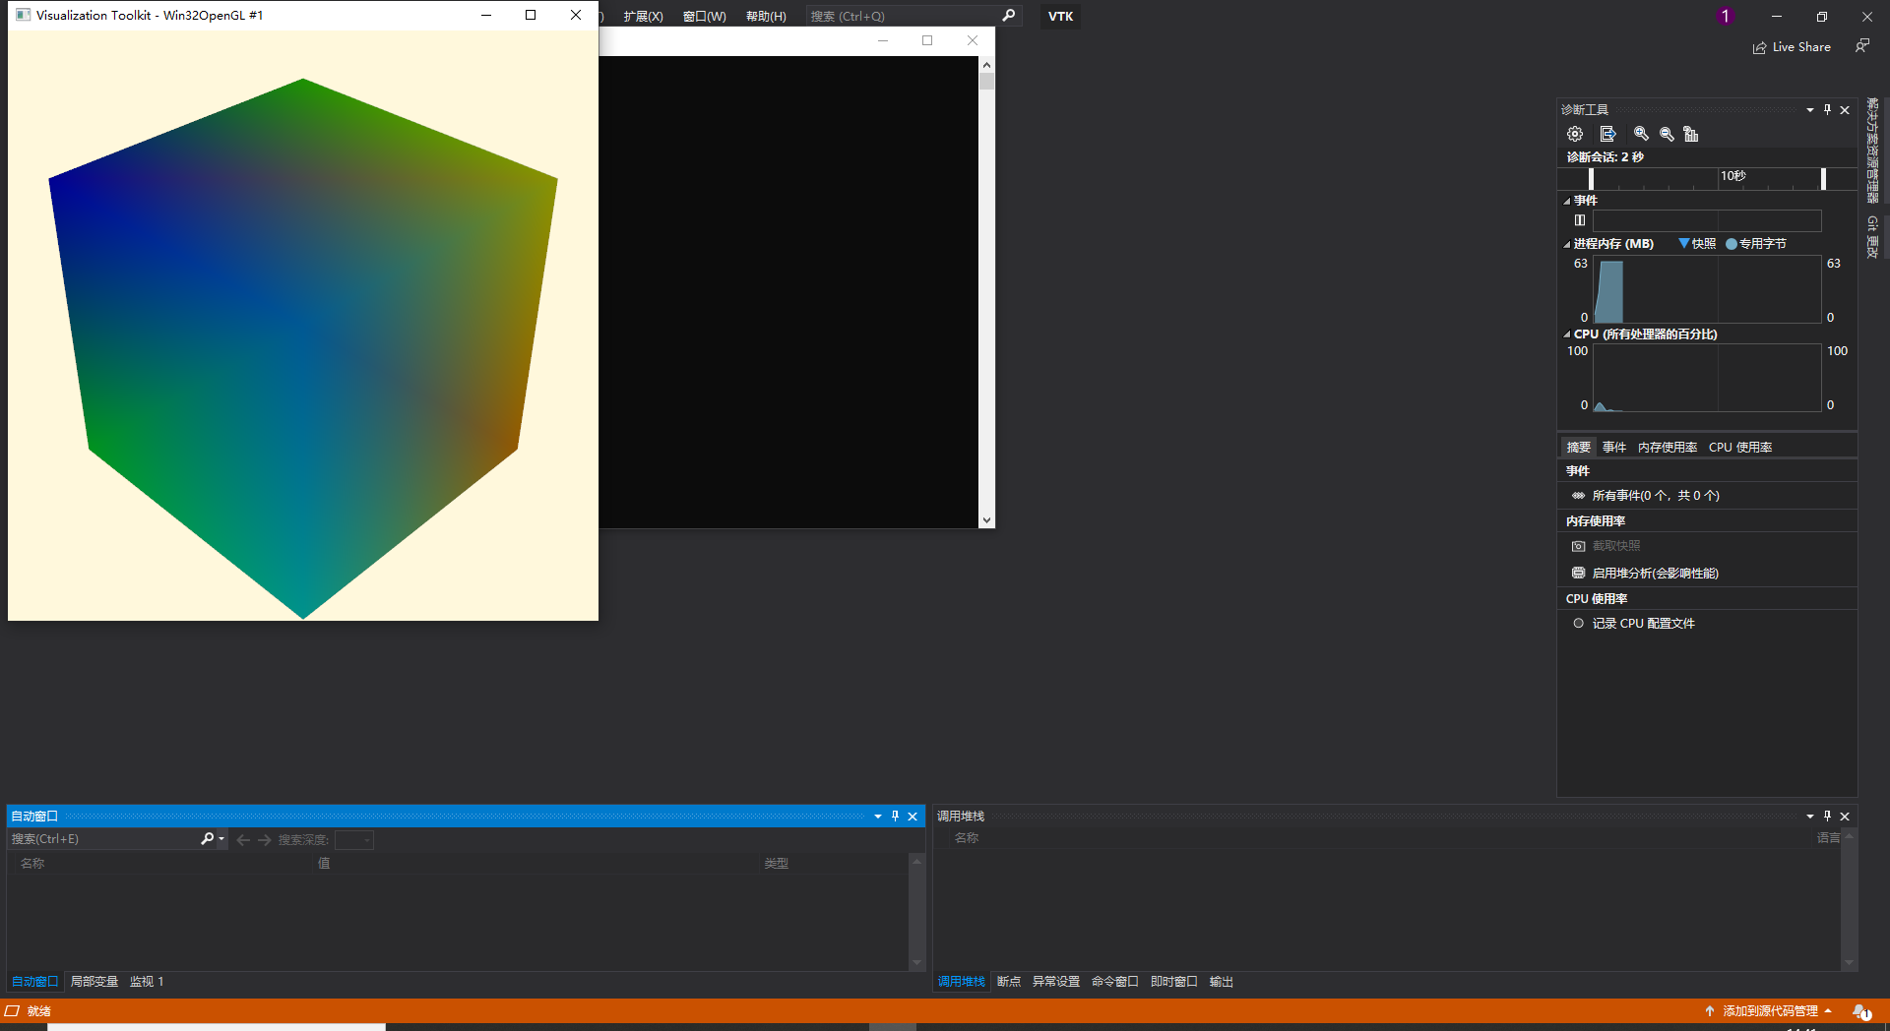Switch to the 局部变量 tab
The height and width of the screenshot is (1031, 1890).
94,982
